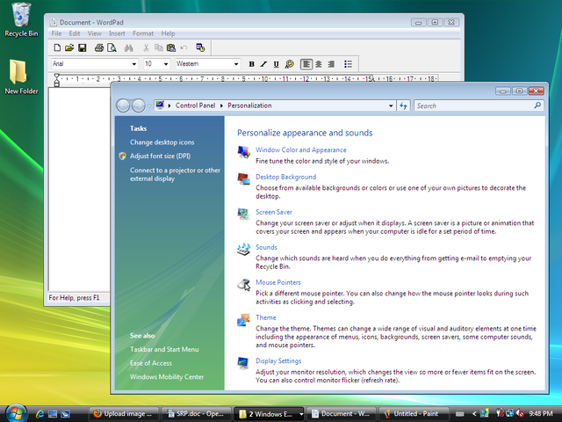This screenshot has width=562, height=422.
Task: Expand the Arial font dropdown in WordPad
Action: pyautogui.click(x=133, y=64)
